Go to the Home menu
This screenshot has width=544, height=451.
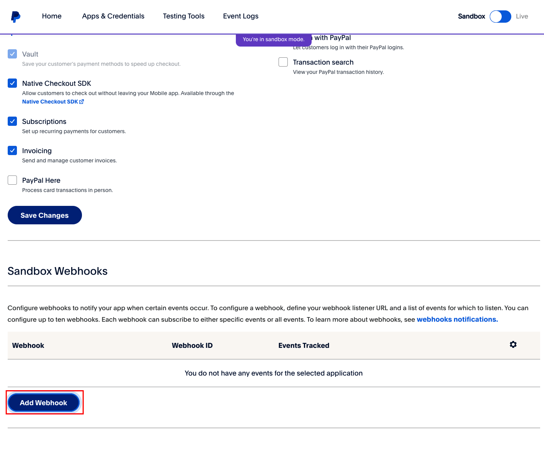tap(52, 16)
